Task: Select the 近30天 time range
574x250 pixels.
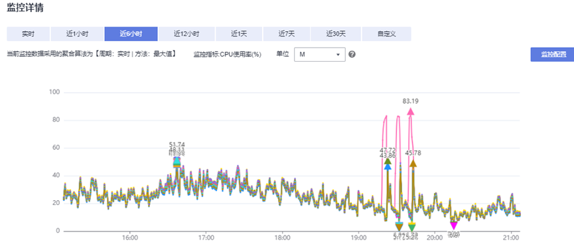Action: pos(336,34)
